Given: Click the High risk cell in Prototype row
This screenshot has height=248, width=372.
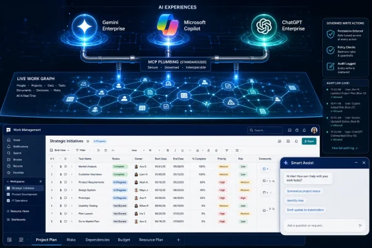Looking at the screenshot, I should (x=243, y=198).
